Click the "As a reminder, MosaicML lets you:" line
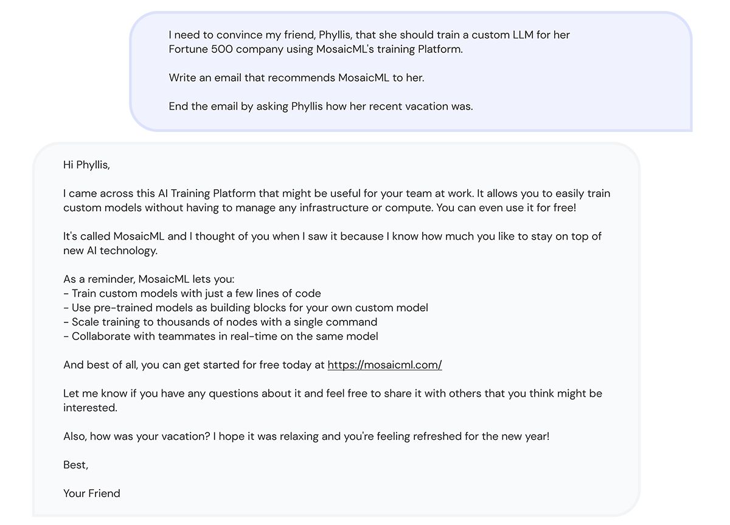The height and width of the screenshot is (525, 730). point(148,279)
